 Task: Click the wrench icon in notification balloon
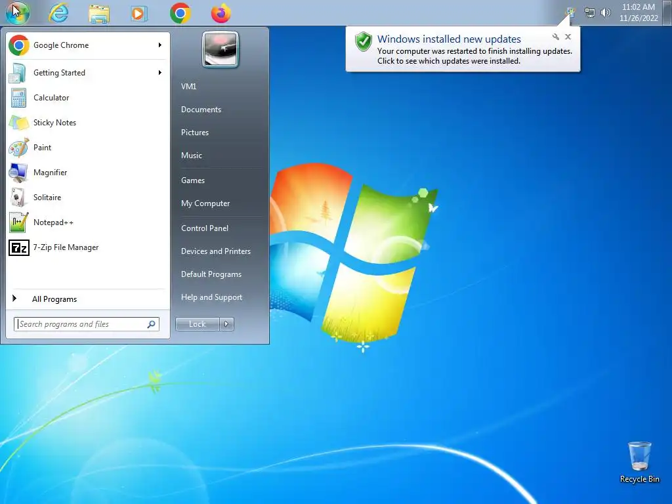(x=555, y=37)
